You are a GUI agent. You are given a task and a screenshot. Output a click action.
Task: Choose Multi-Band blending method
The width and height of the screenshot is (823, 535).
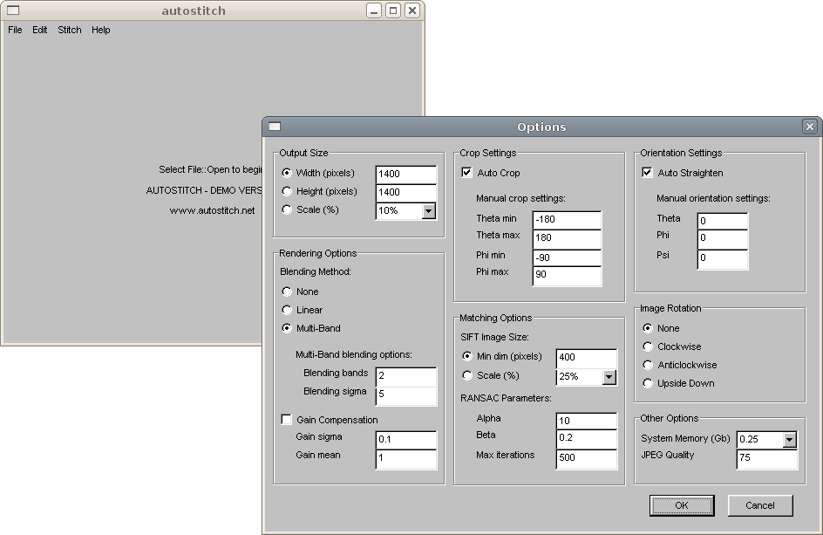(x=287, y=328)
